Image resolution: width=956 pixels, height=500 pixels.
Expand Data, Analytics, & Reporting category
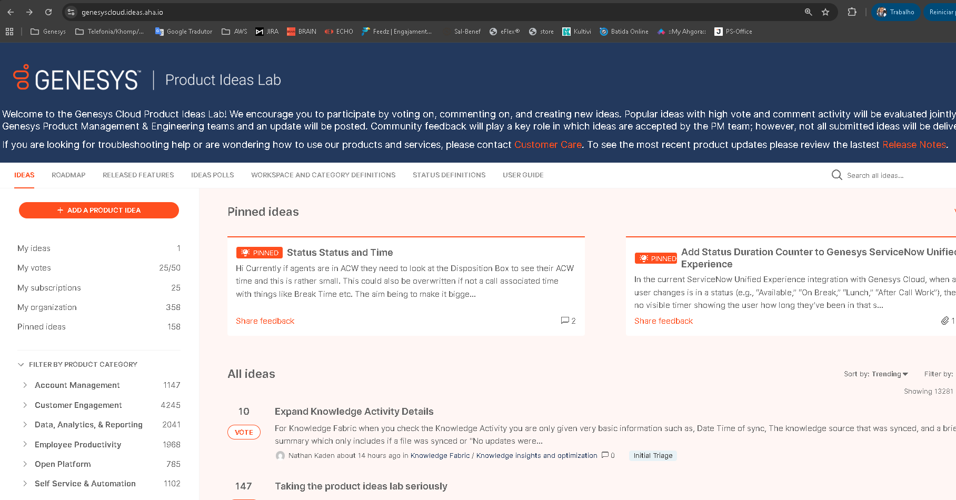[x=25, y=425]
